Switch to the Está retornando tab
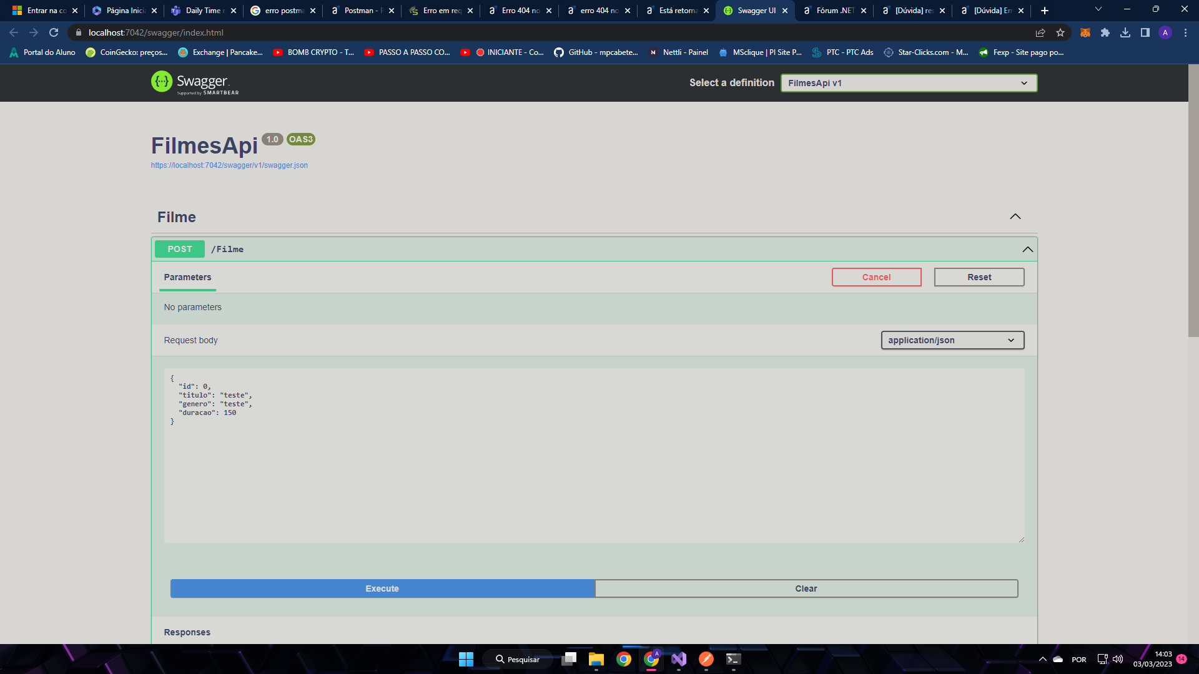 (x=677, y=11)
